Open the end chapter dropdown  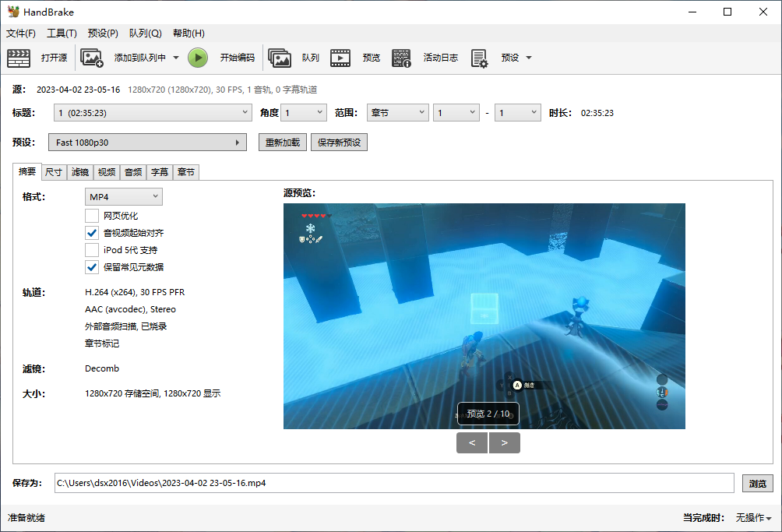[x=518, y=113]
